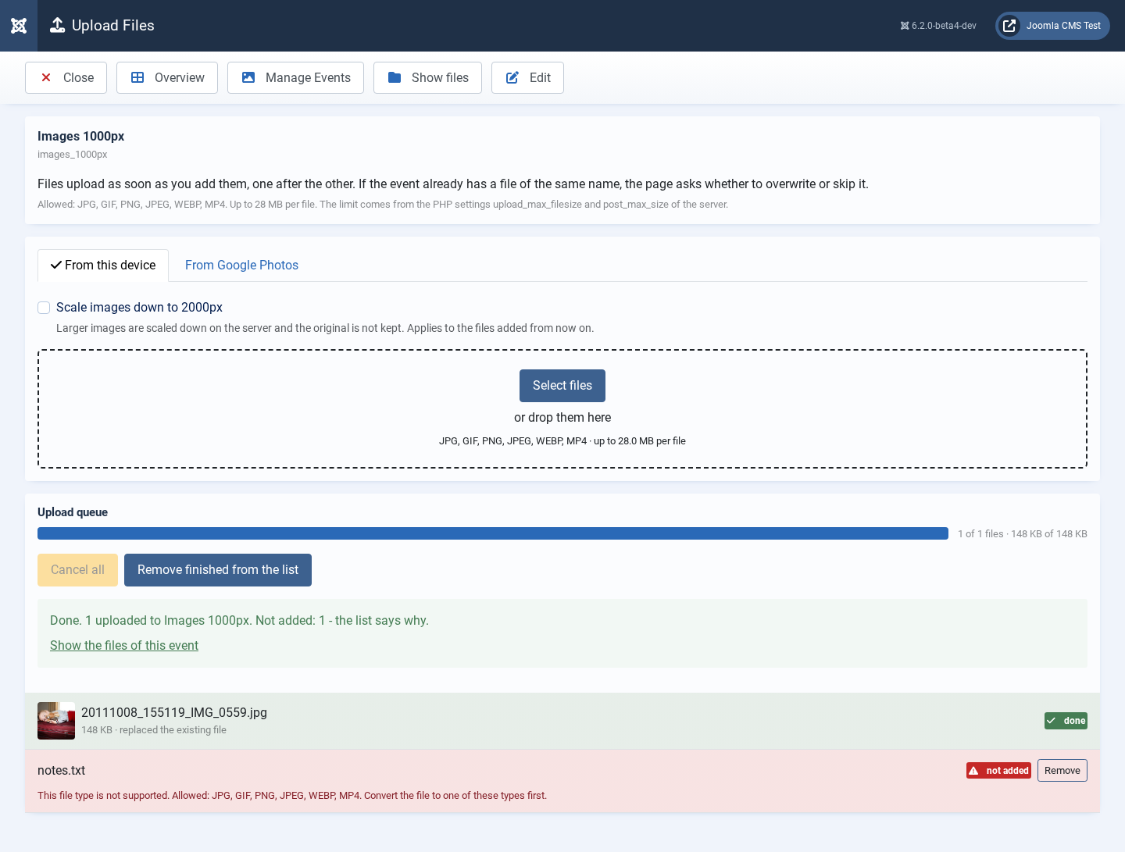Click the green done status badge
Viewport: 1125px width, 852px height.
[x=1066, y=721]
